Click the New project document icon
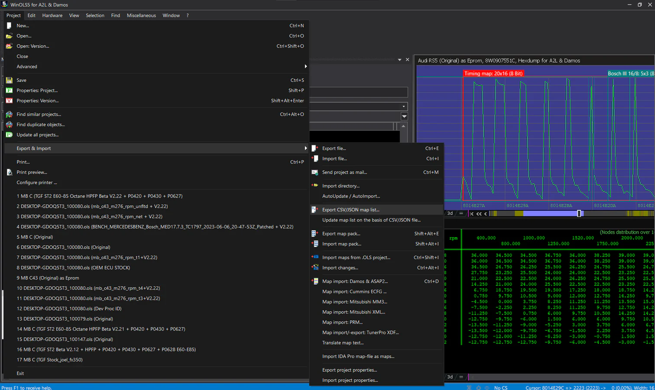This screenshot has width=655, height=390. pyautogui.click(x=9, y=26)
